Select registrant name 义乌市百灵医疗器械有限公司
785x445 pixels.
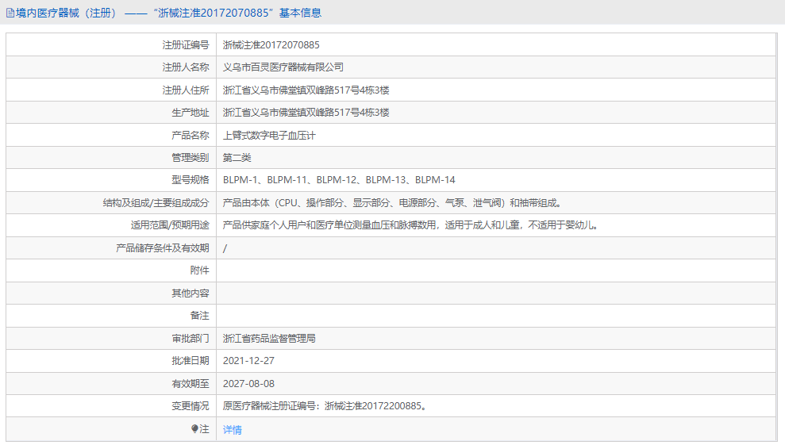coord(283,67)
